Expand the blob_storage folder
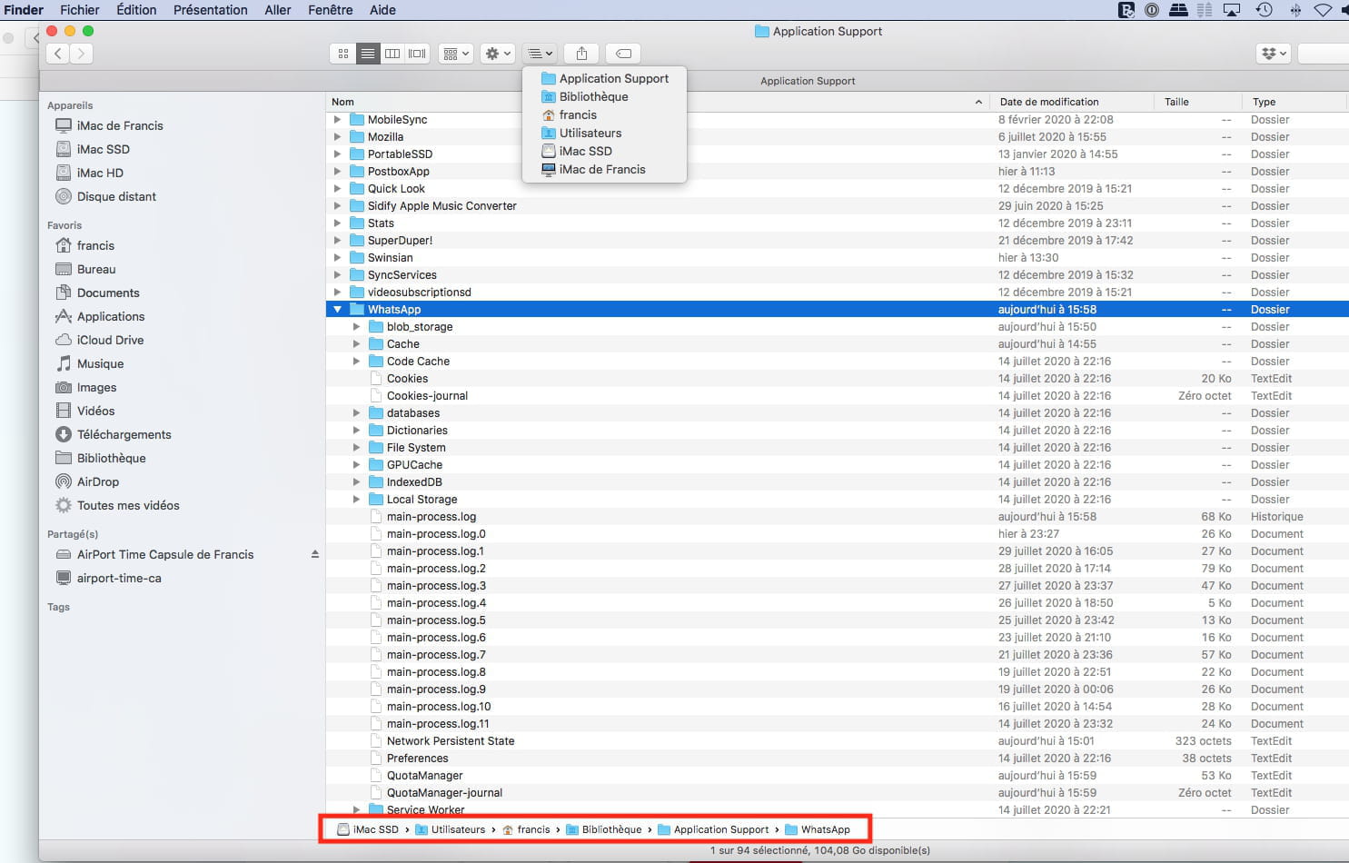Viewport: 1349px width, 863px height. pyautogui.click(x=356, y=327)
